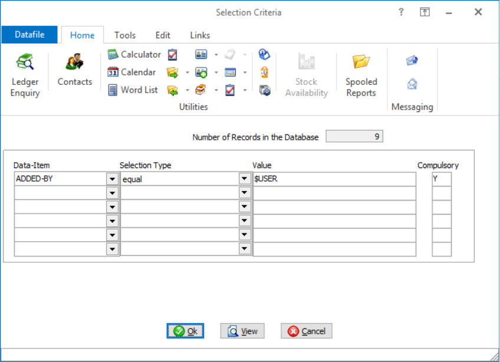The width and height of the screenshot is (500, 362).
Task: Open the 'equal' Selection Type dropdown
Action: [245, 179]
